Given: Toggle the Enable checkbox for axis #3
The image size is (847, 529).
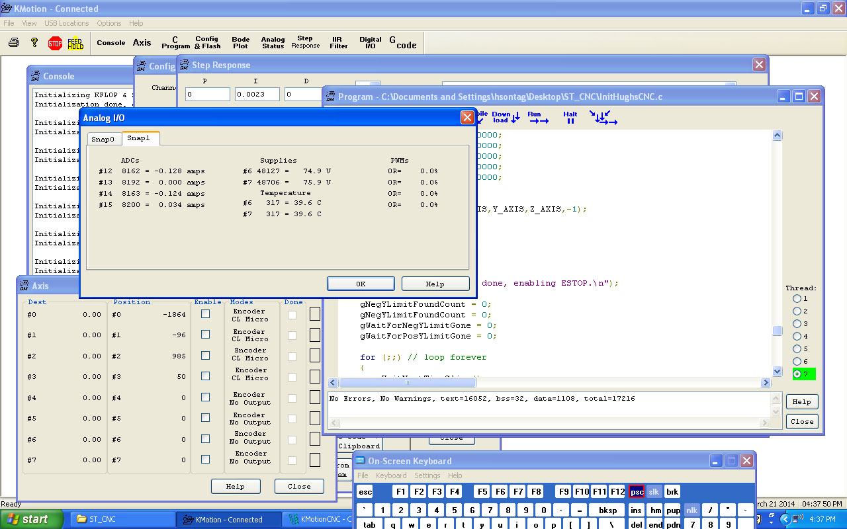Looking at the screenshot, I should pos(205,376).
